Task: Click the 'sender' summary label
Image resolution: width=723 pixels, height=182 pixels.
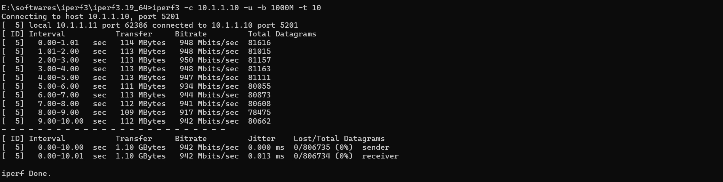Action: pyautogui.click(x=376, y=147)
